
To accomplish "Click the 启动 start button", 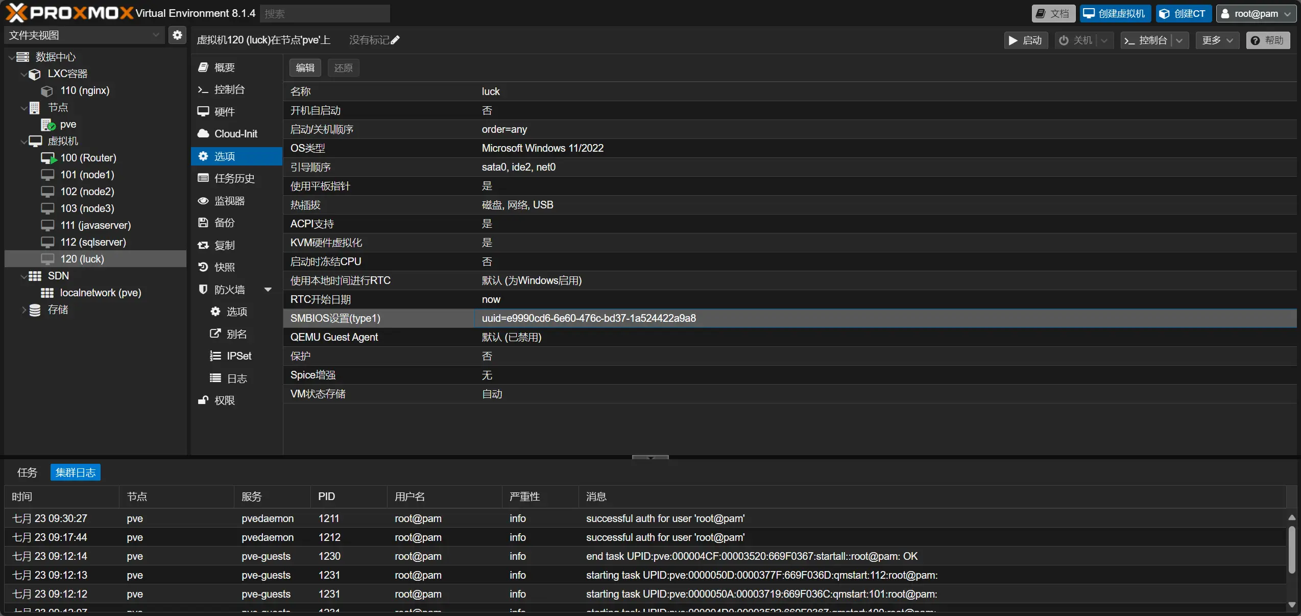I will click(x=1025, y=40).
